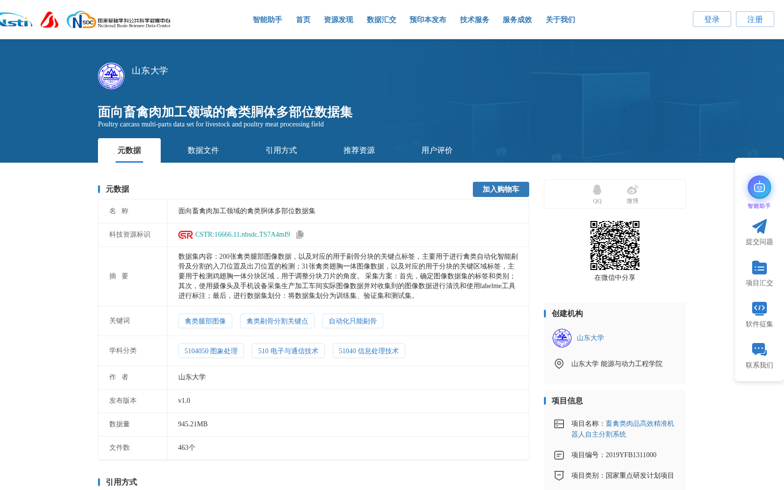
Task: Click the CSTR red logo icon
Action: click(x=185, y=235)
